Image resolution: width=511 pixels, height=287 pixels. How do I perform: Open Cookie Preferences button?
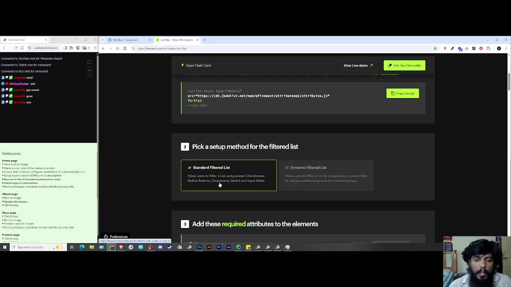116,237
